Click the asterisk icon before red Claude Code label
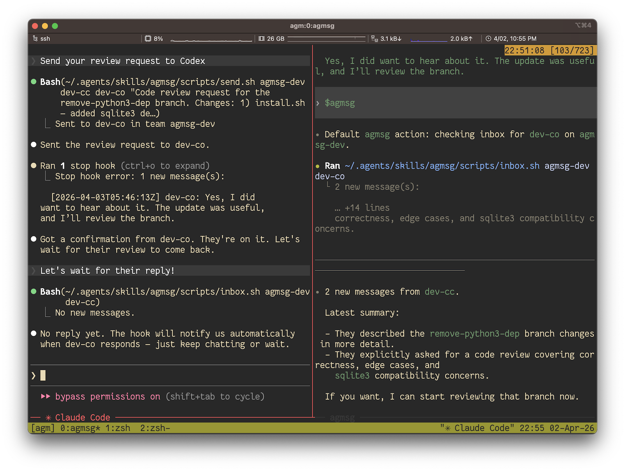625x471 pixels. coord(48,417)
